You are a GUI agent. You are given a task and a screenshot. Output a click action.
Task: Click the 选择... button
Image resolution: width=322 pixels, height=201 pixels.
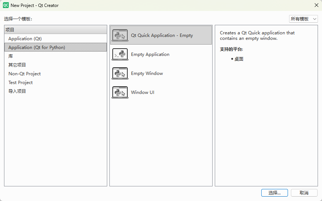(x=274, y=193)
